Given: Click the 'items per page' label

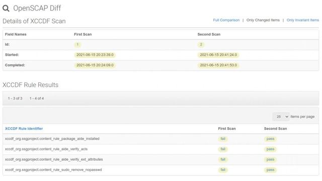Looking at the screenshot, I should pyautogui.click(x=302, y=117).
